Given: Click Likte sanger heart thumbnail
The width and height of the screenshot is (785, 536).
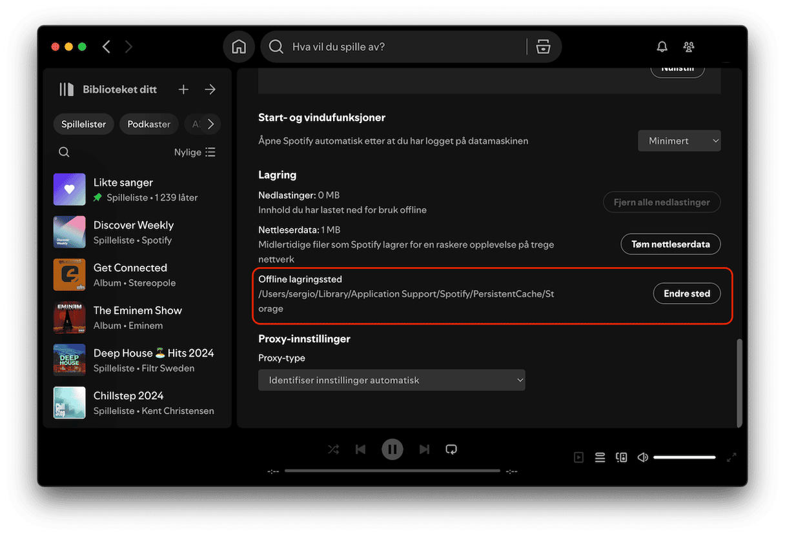Looking at the screenshot, I should pos(70,190).
